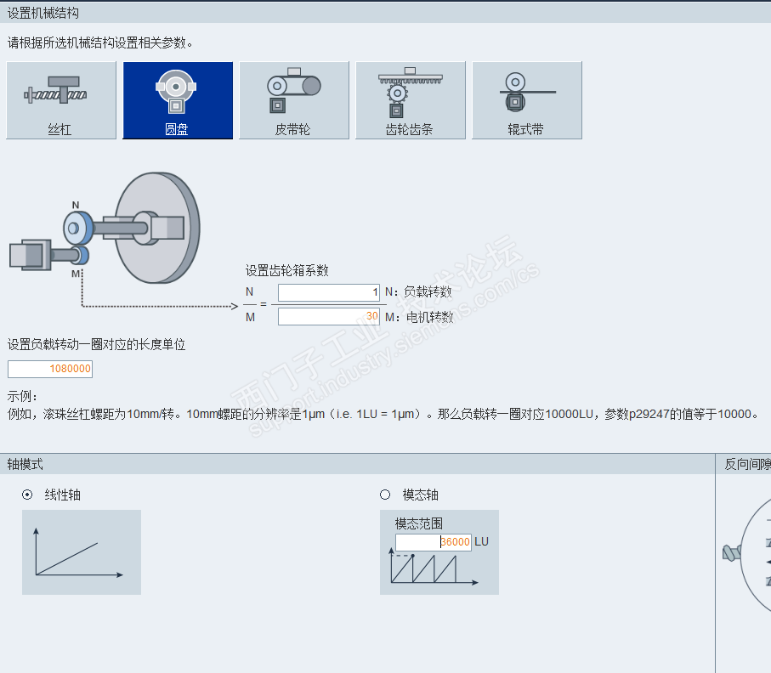Enable the 模态轴 modulo axis option

[385, 495]
